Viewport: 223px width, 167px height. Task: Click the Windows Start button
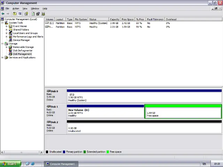pyautogui.click(x=9, y=164)
